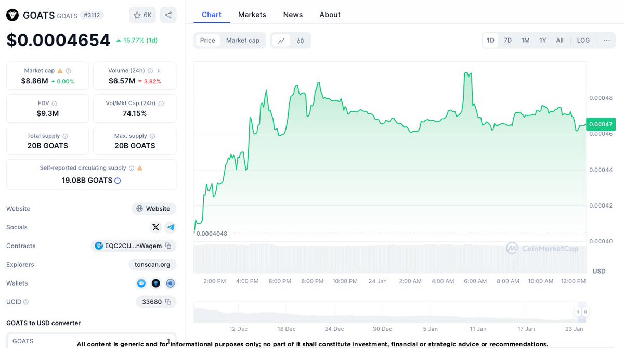Set chart range to 1Y
Screen dimensions: 624x348
(x=543, y=41)
